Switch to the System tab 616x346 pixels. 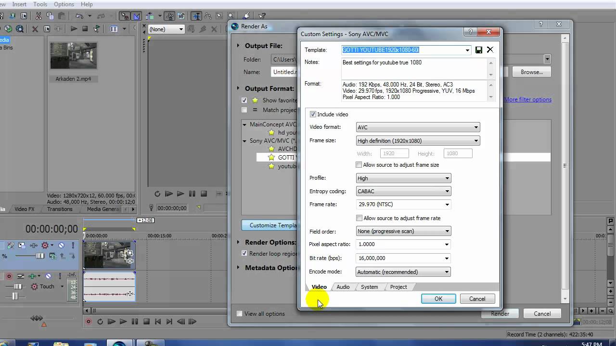tap(369, 287)
